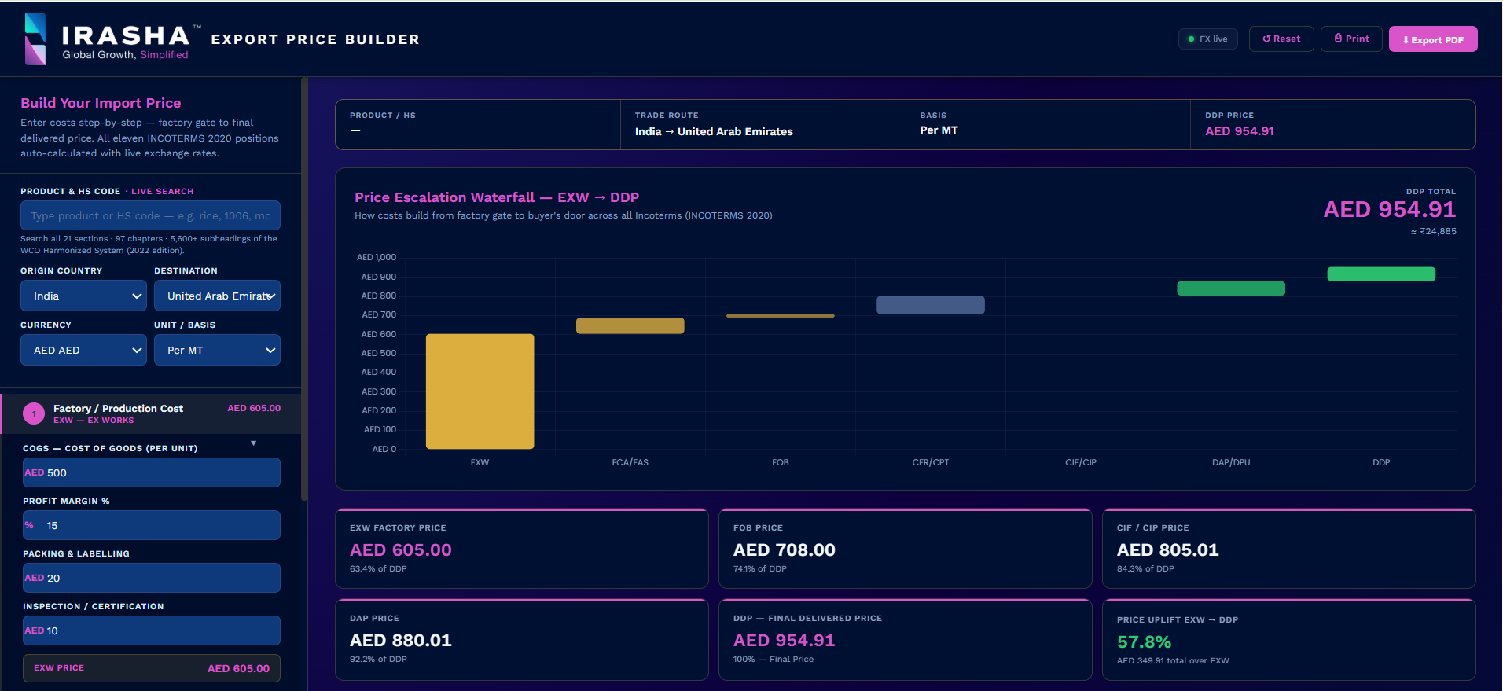This screenshot has width=1503, height=691.
Task: Click the green DDP bar in chart
Action: point(1381,274)
